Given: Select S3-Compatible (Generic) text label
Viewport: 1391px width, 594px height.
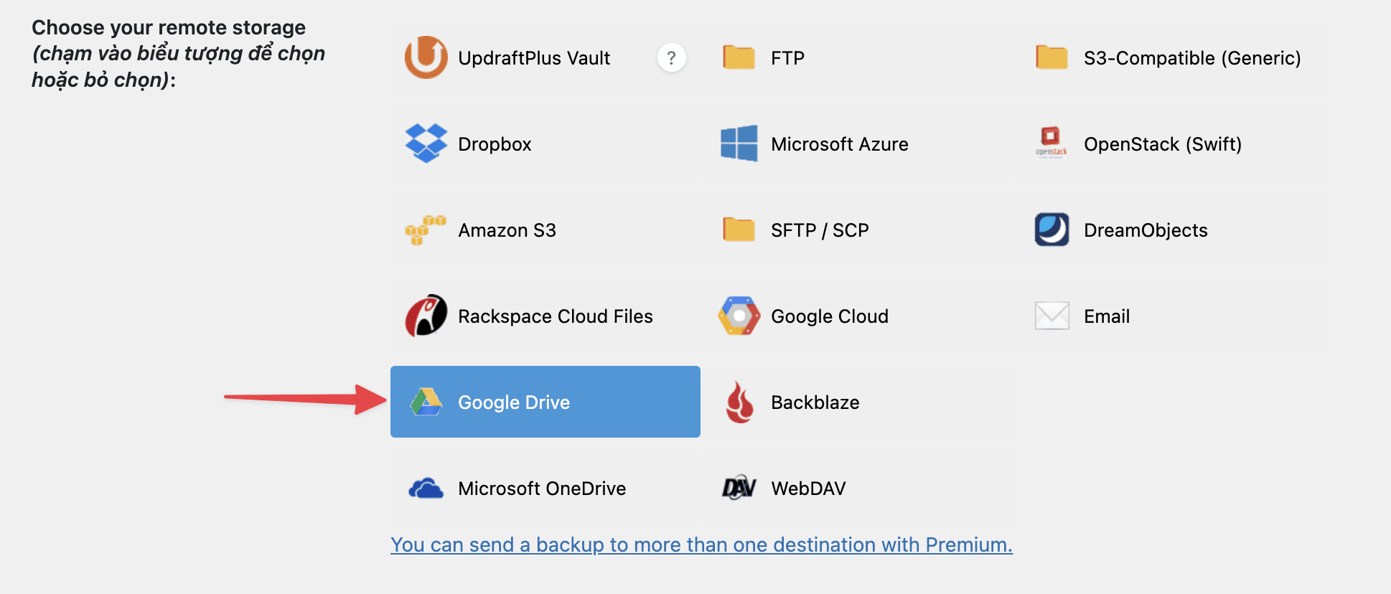Looking at the screenshot, I should click(1192, 58).
